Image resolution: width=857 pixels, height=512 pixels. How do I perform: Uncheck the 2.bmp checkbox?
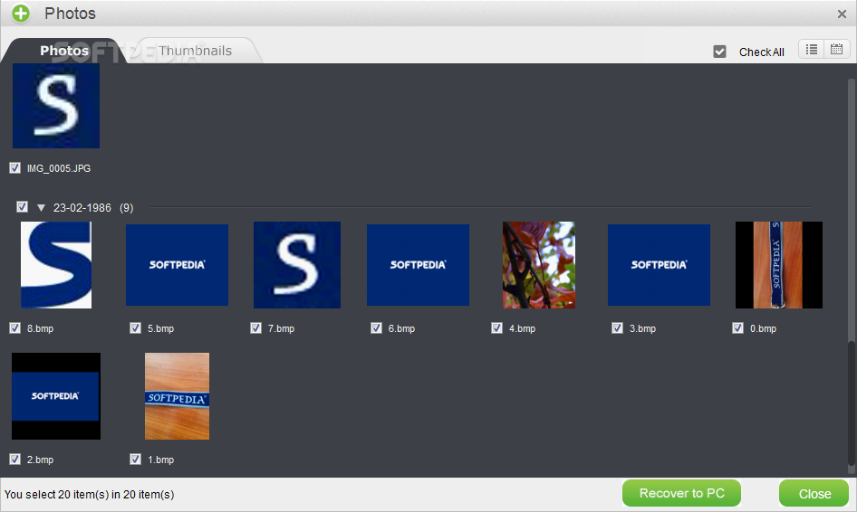(14, 459)
